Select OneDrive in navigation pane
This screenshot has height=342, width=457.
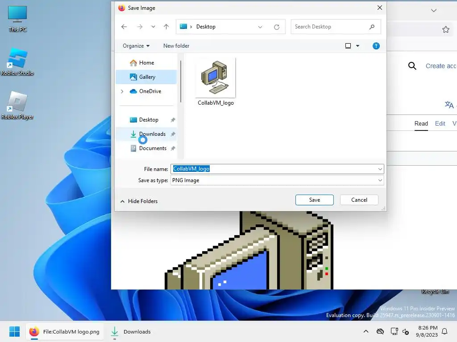click(x=150, y=91)
